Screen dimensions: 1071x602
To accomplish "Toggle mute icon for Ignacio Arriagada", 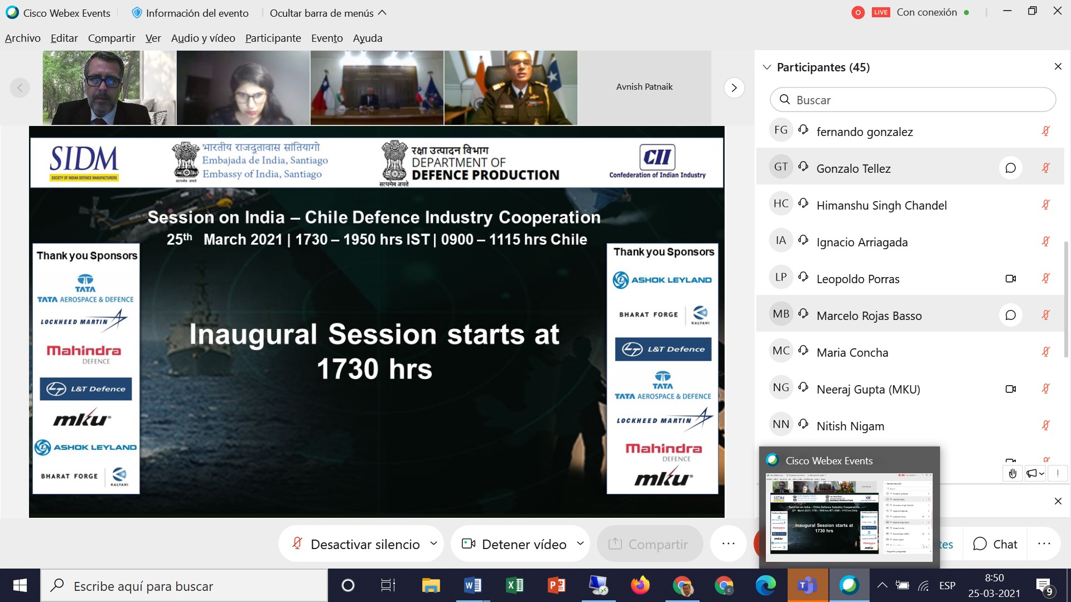I will pos(1046,241).
